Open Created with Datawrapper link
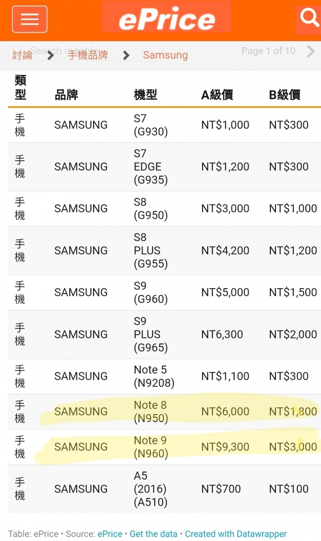Viewport: 321px width, 541px height. (236, 534)
